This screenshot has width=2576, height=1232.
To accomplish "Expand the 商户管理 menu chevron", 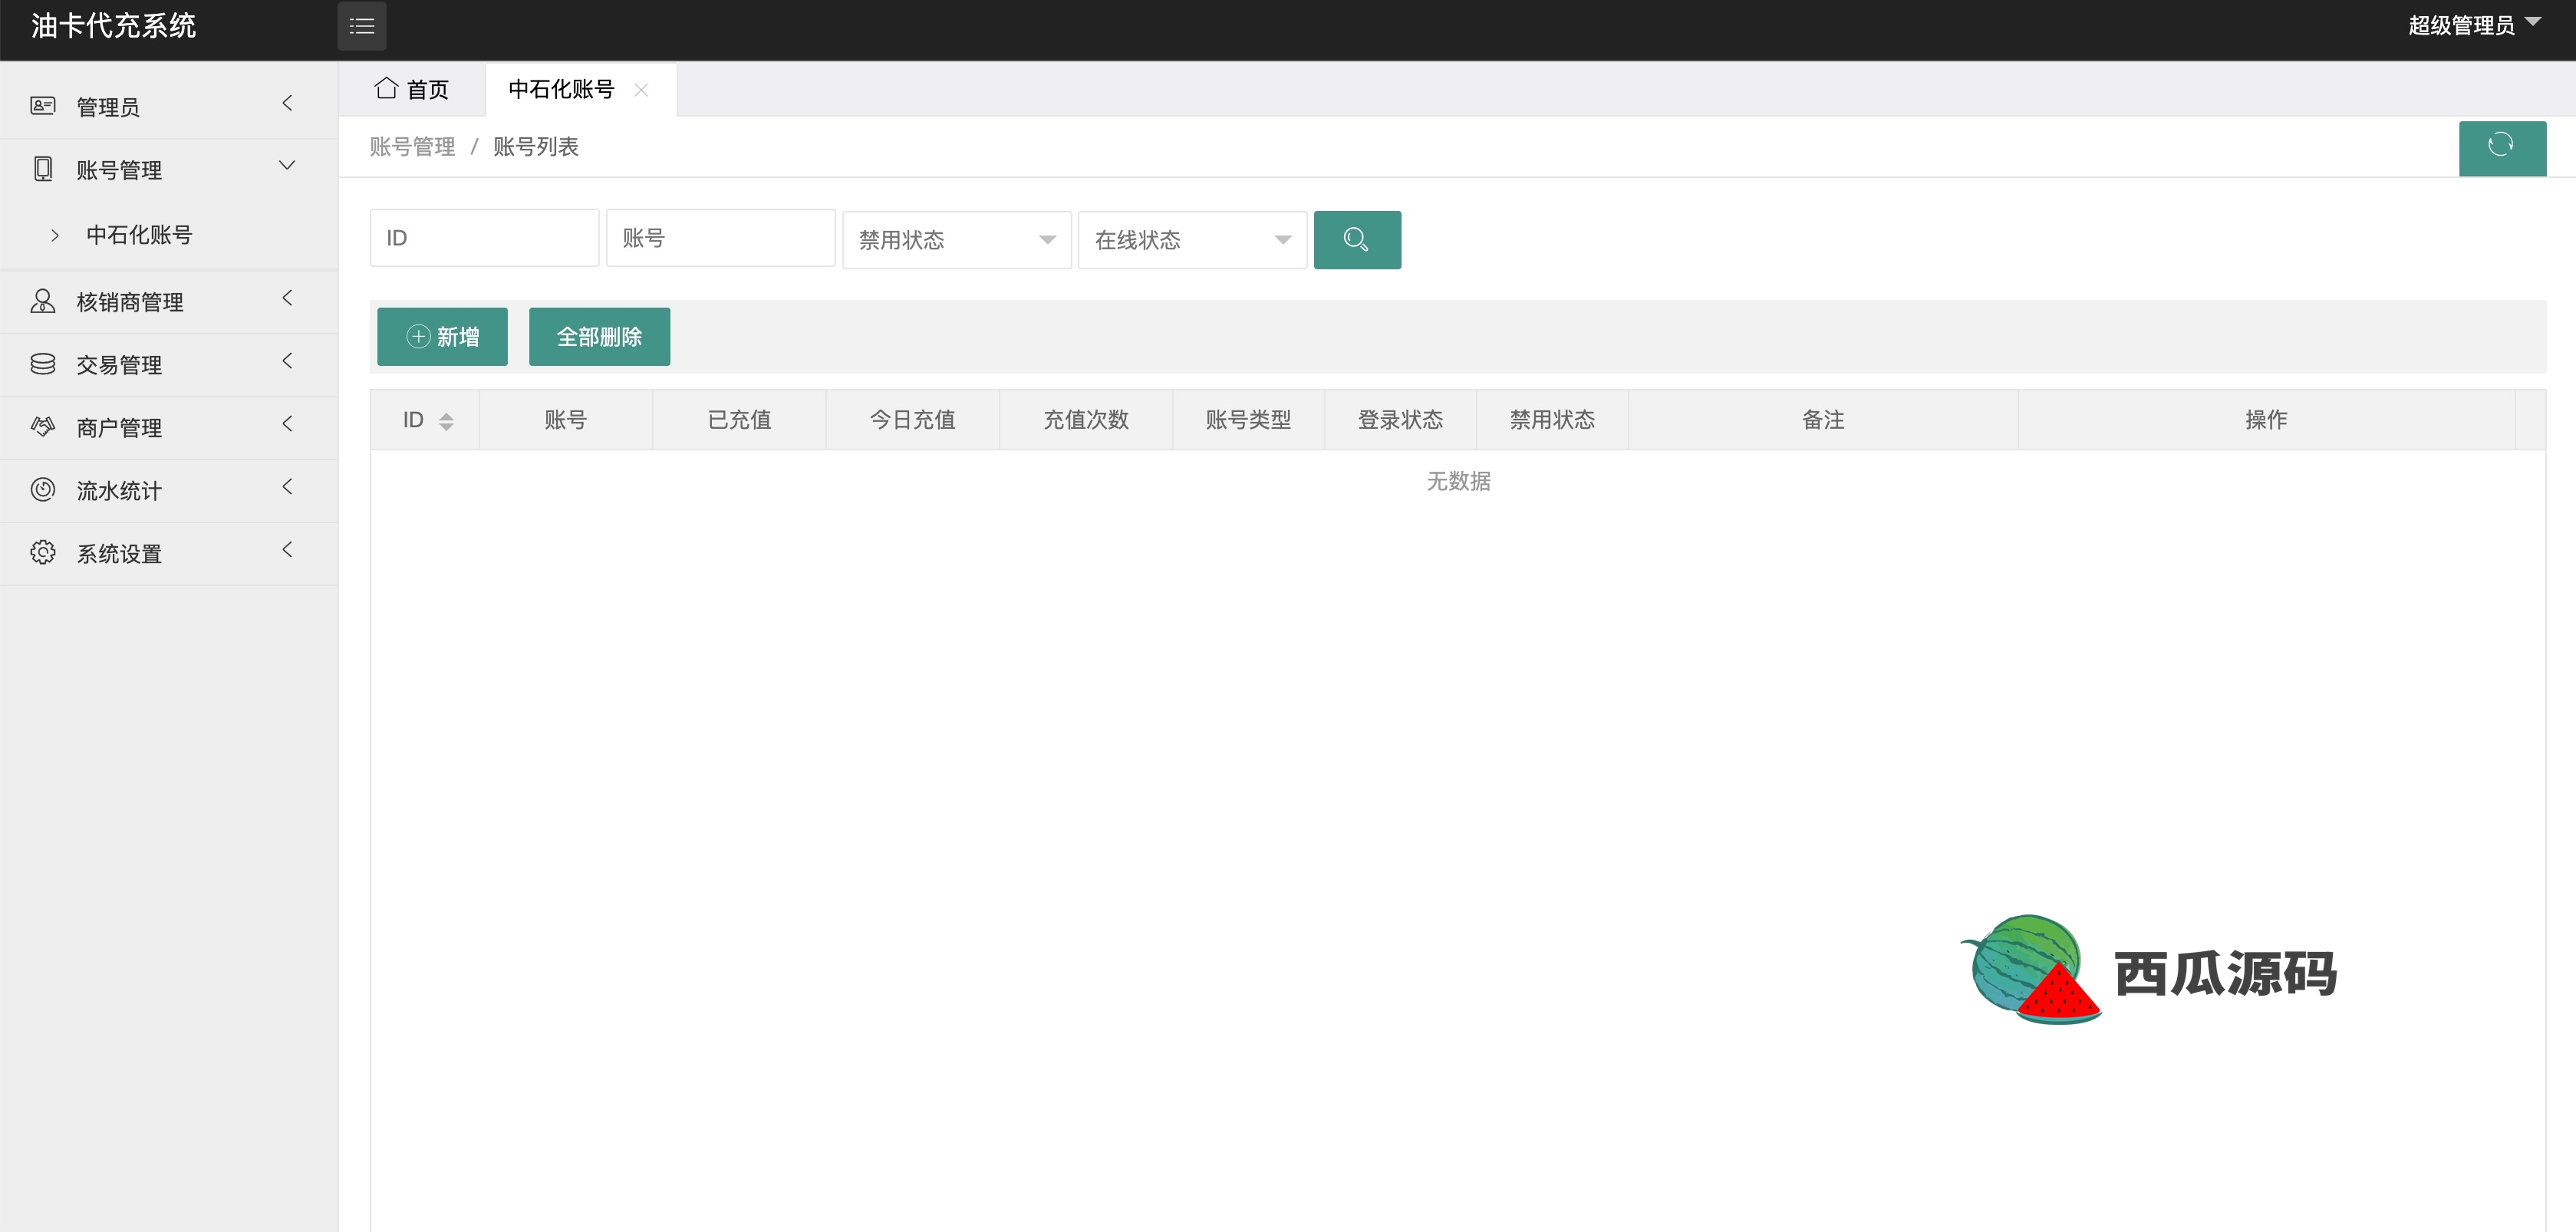I will (x=287, y=424).
